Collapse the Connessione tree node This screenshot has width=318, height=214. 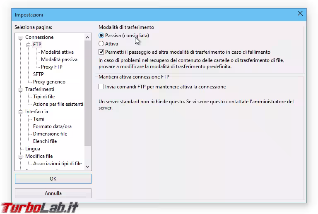coord(21,37)
